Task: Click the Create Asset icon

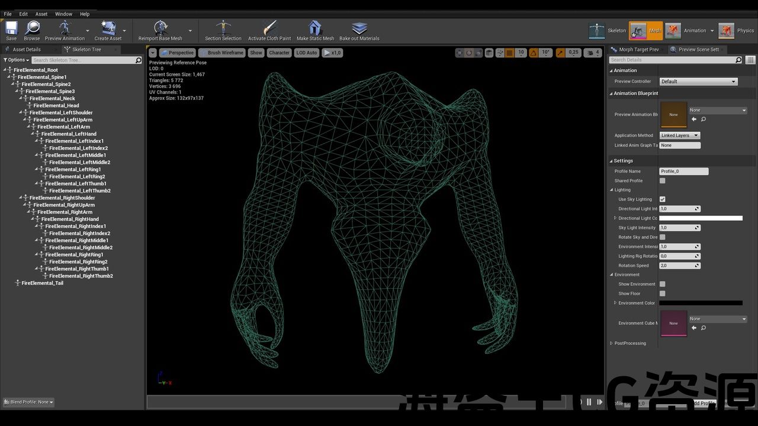Action: tap(108, 28)
